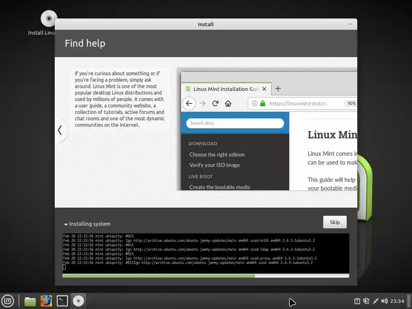Click the LIVE BOOT section heading
The image size is (412, 309).
tap(200, 177)
